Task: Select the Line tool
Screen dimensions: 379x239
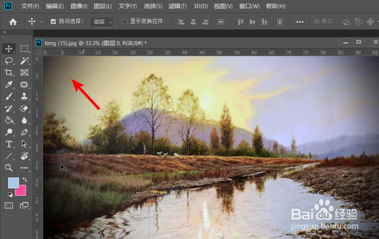Action: tap(9, 156)
